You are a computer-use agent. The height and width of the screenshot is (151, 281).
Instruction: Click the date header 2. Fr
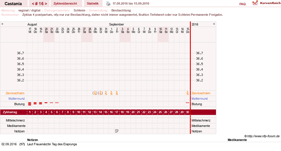click(x=117, y=30)
